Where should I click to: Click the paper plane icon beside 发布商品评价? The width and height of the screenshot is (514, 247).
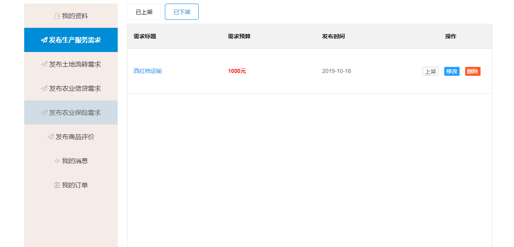pyautogui.click(x=50, y=137)
